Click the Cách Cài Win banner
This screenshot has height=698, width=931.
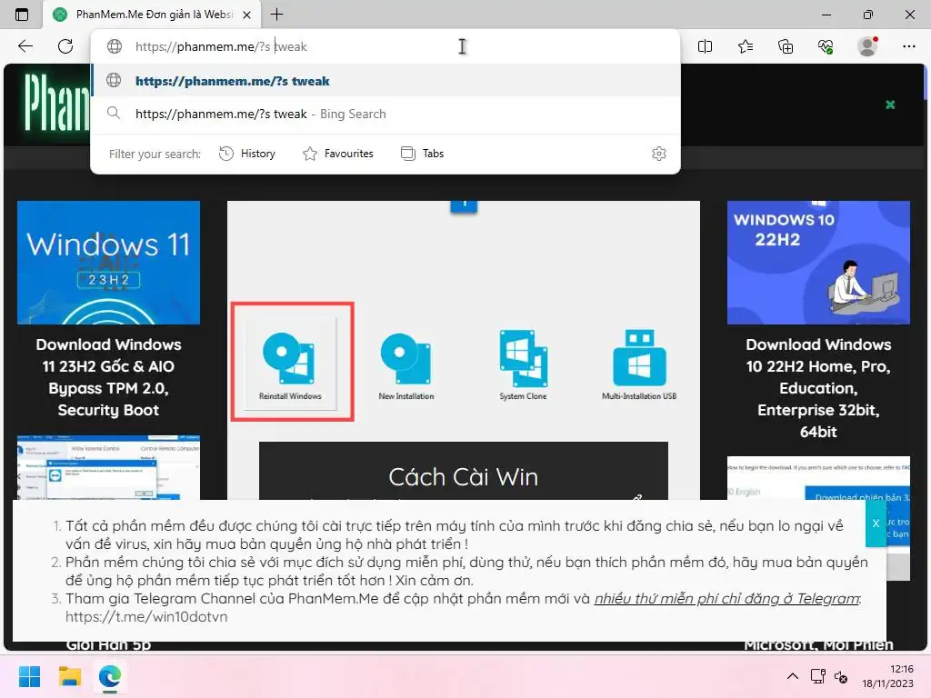pos(463,472)
